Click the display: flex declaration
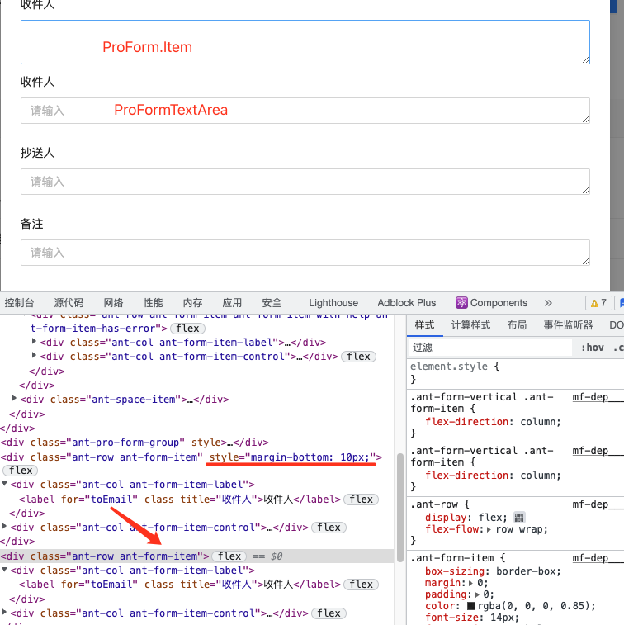Screen dimensions: 624x625 (x=466, y=518)
